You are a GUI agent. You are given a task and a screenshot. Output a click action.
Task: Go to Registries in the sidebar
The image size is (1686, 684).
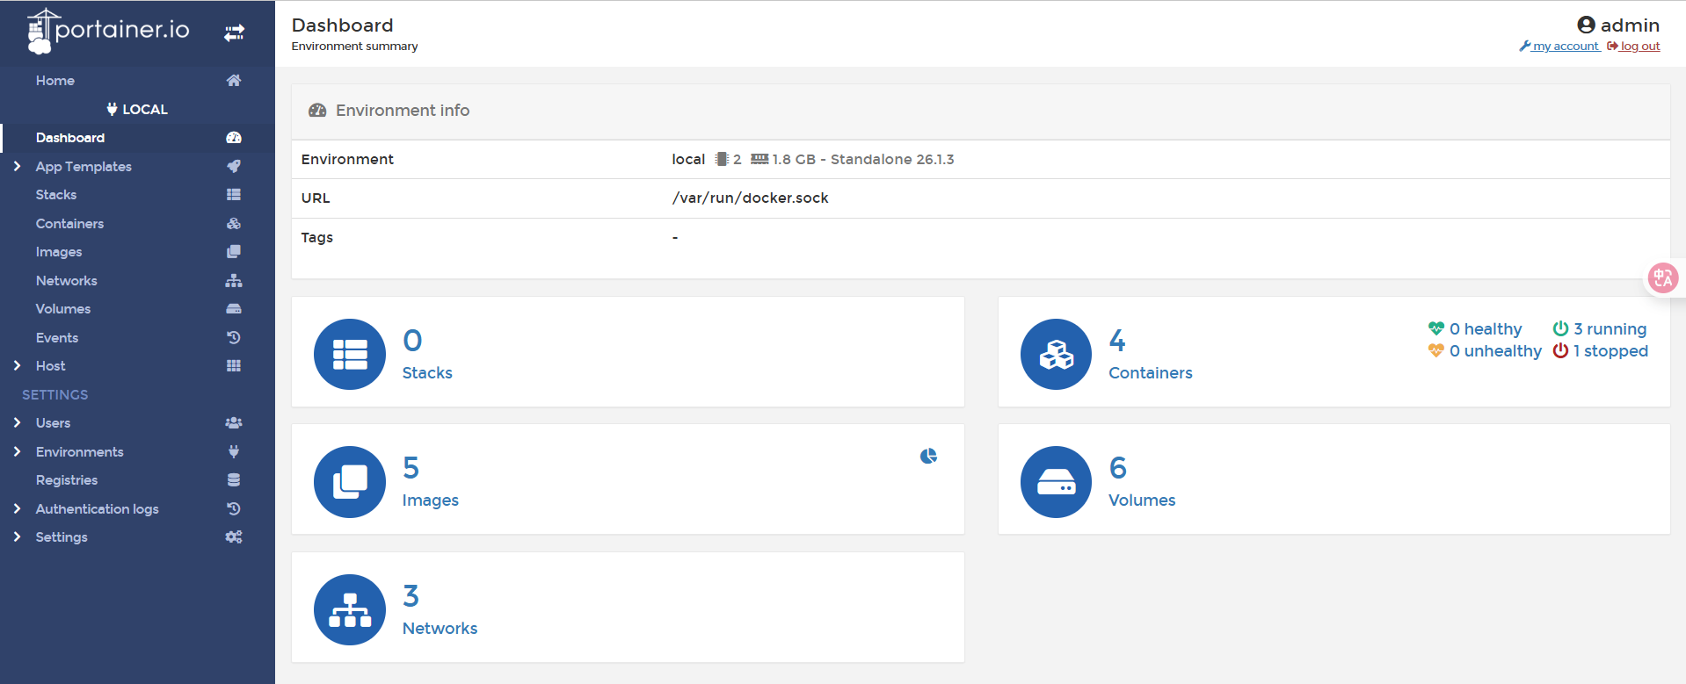tap(67, 480)
